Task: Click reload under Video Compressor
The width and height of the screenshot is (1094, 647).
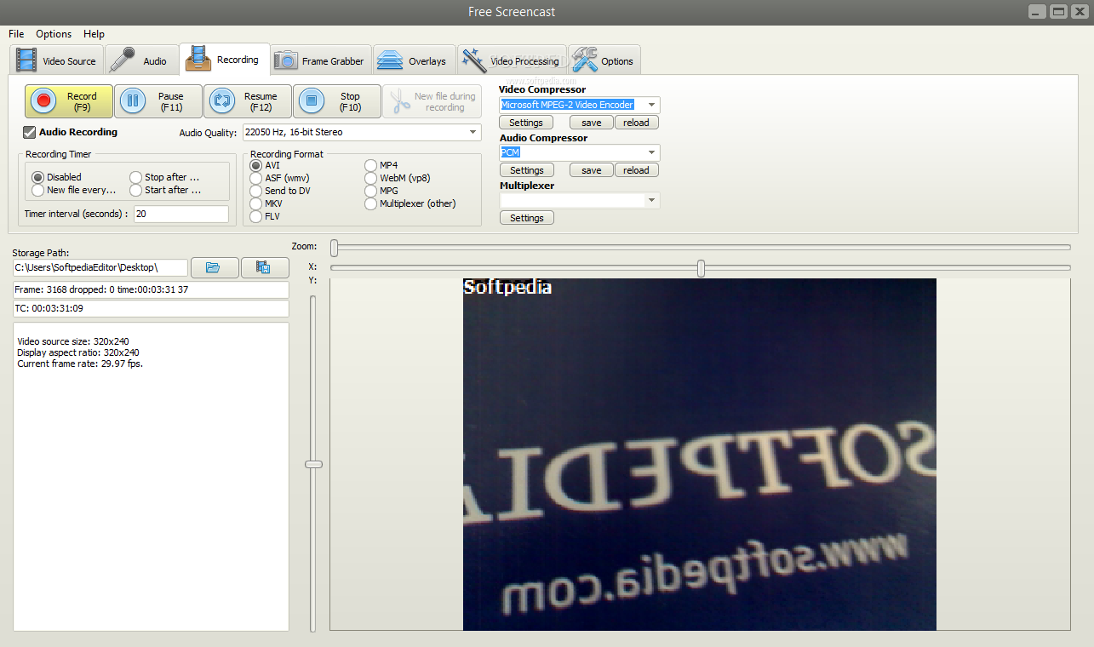Action: (636, 123)
